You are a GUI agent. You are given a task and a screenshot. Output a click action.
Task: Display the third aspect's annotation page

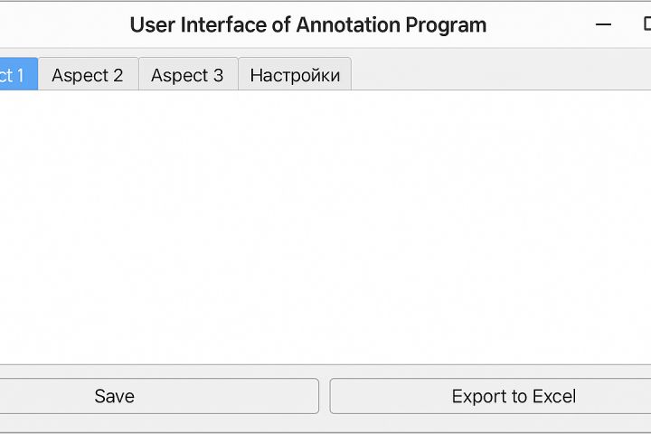tap(187, 75)
